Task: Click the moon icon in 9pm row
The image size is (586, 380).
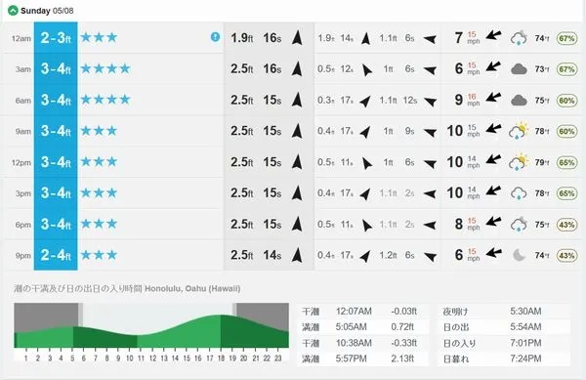Action: click(520, 255)
